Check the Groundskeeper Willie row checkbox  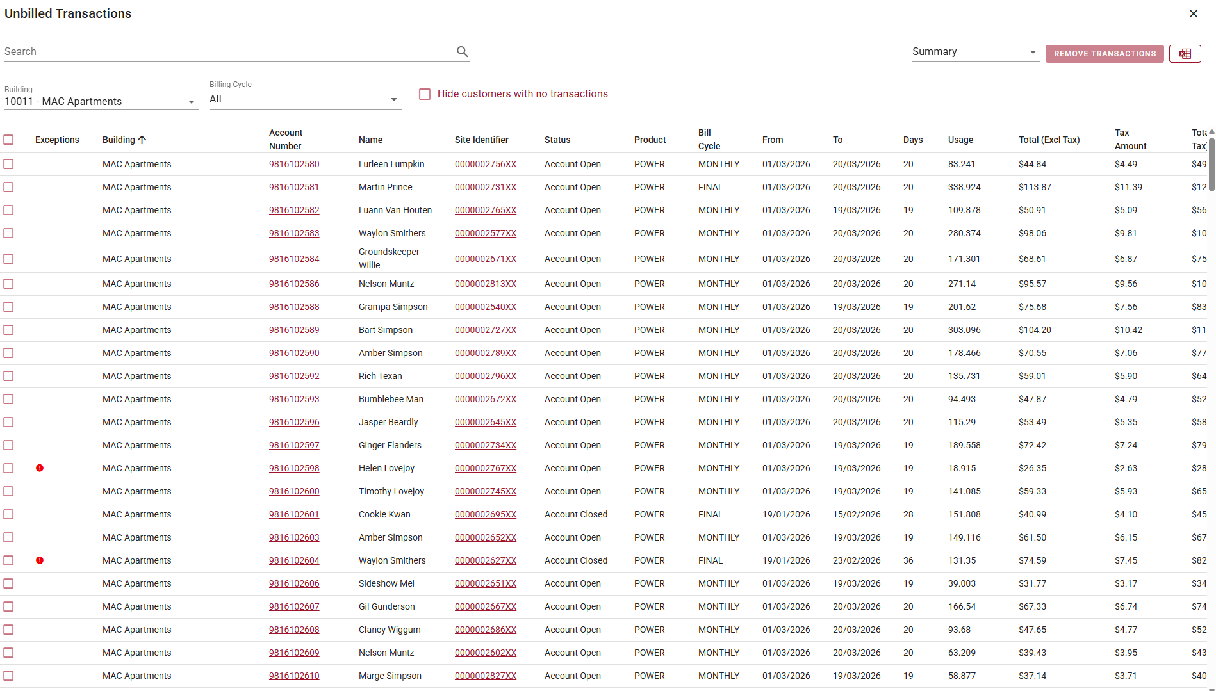[x=8, y=259]
